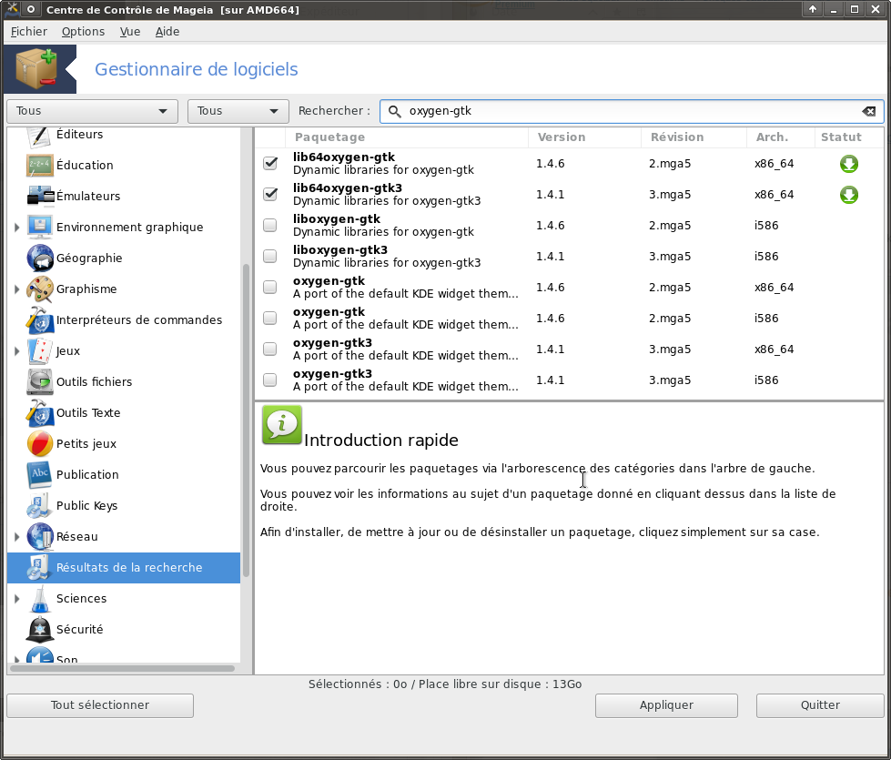Click the Éducation chalkboard icon
Viewport: 891px width, 760px height.
tap(40, 166)
